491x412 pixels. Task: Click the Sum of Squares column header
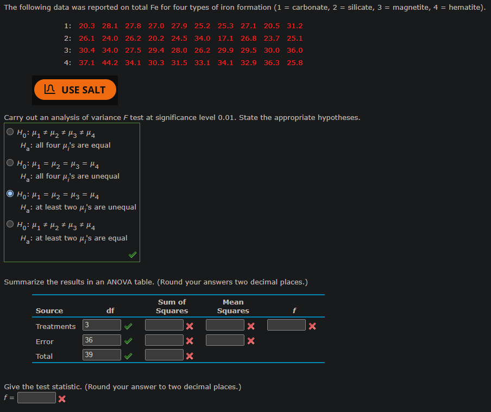click(172, 307)
